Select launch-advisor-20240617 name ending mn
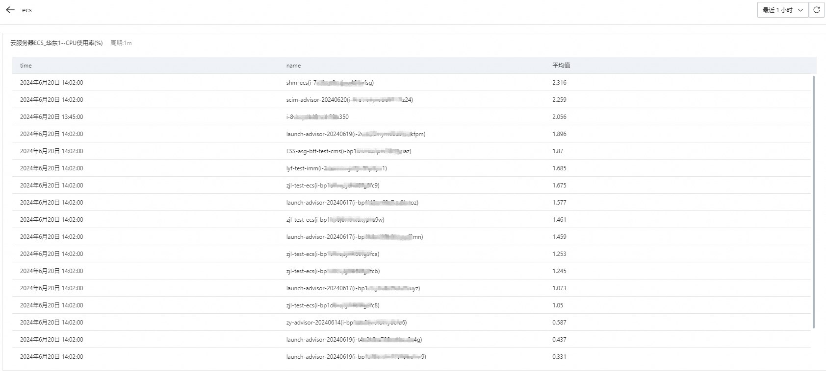826x371 pixels. pos(355,237)
